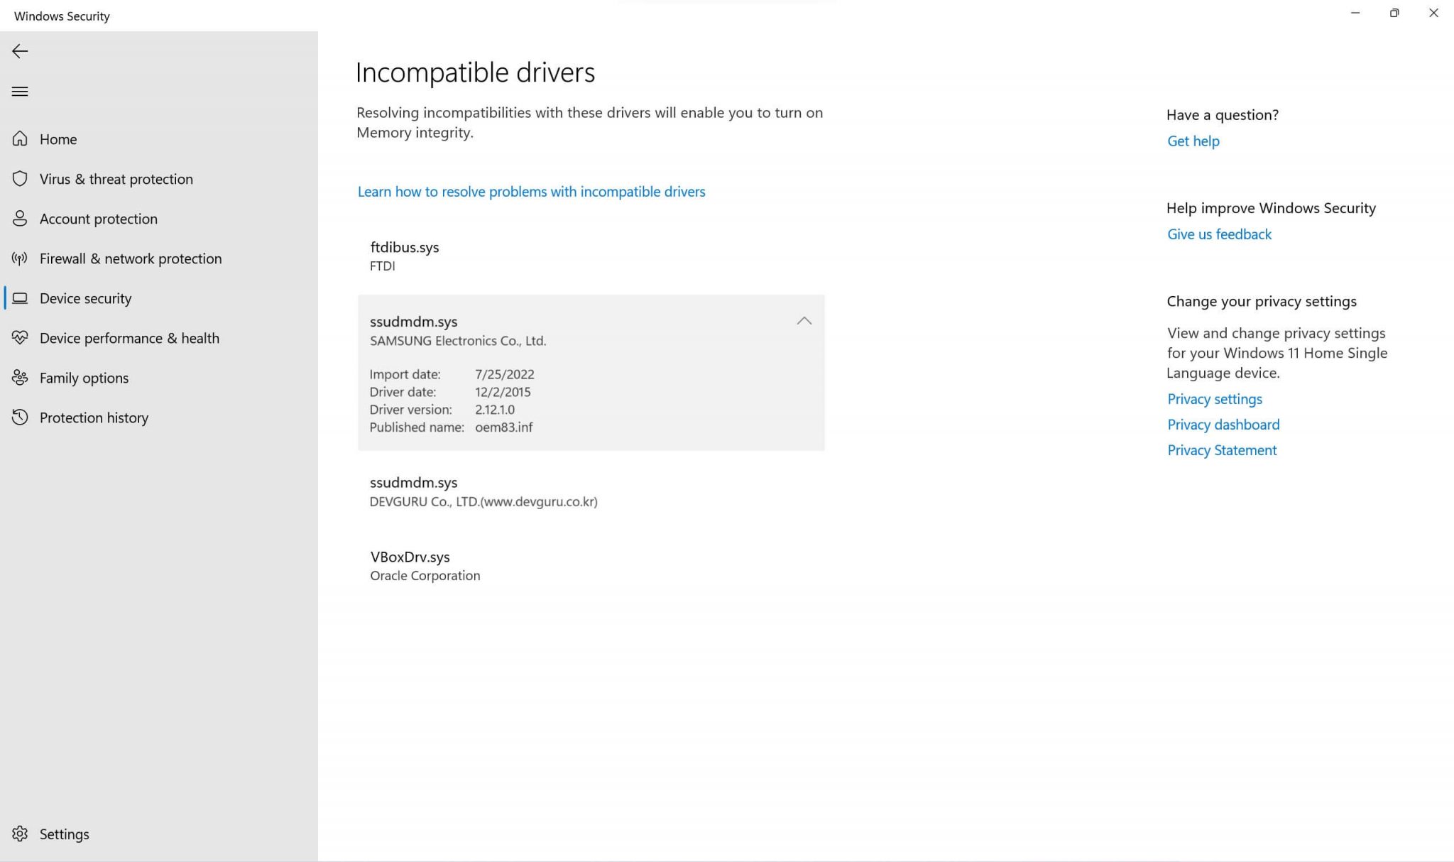Open Family options via the family icon
Viewport: 1454px width, 862px height.
[x=20, y=378]
